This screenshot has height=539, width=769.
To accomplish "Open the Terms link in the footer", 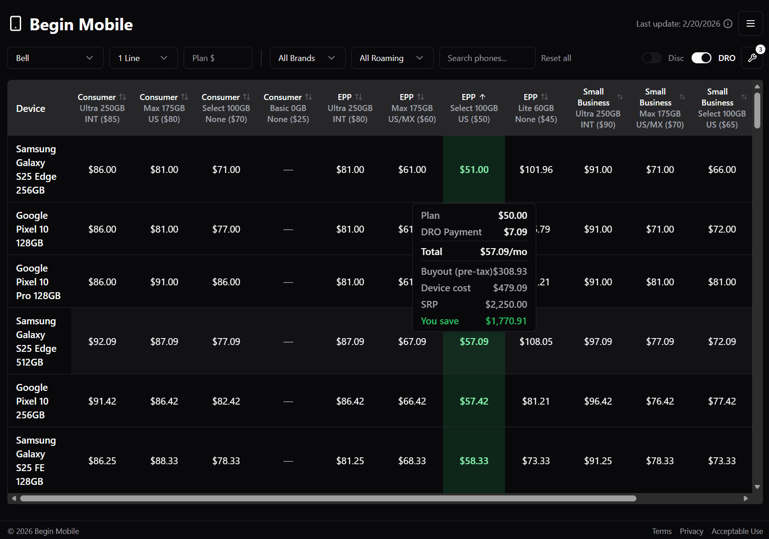I will click(x=662, y=531).
